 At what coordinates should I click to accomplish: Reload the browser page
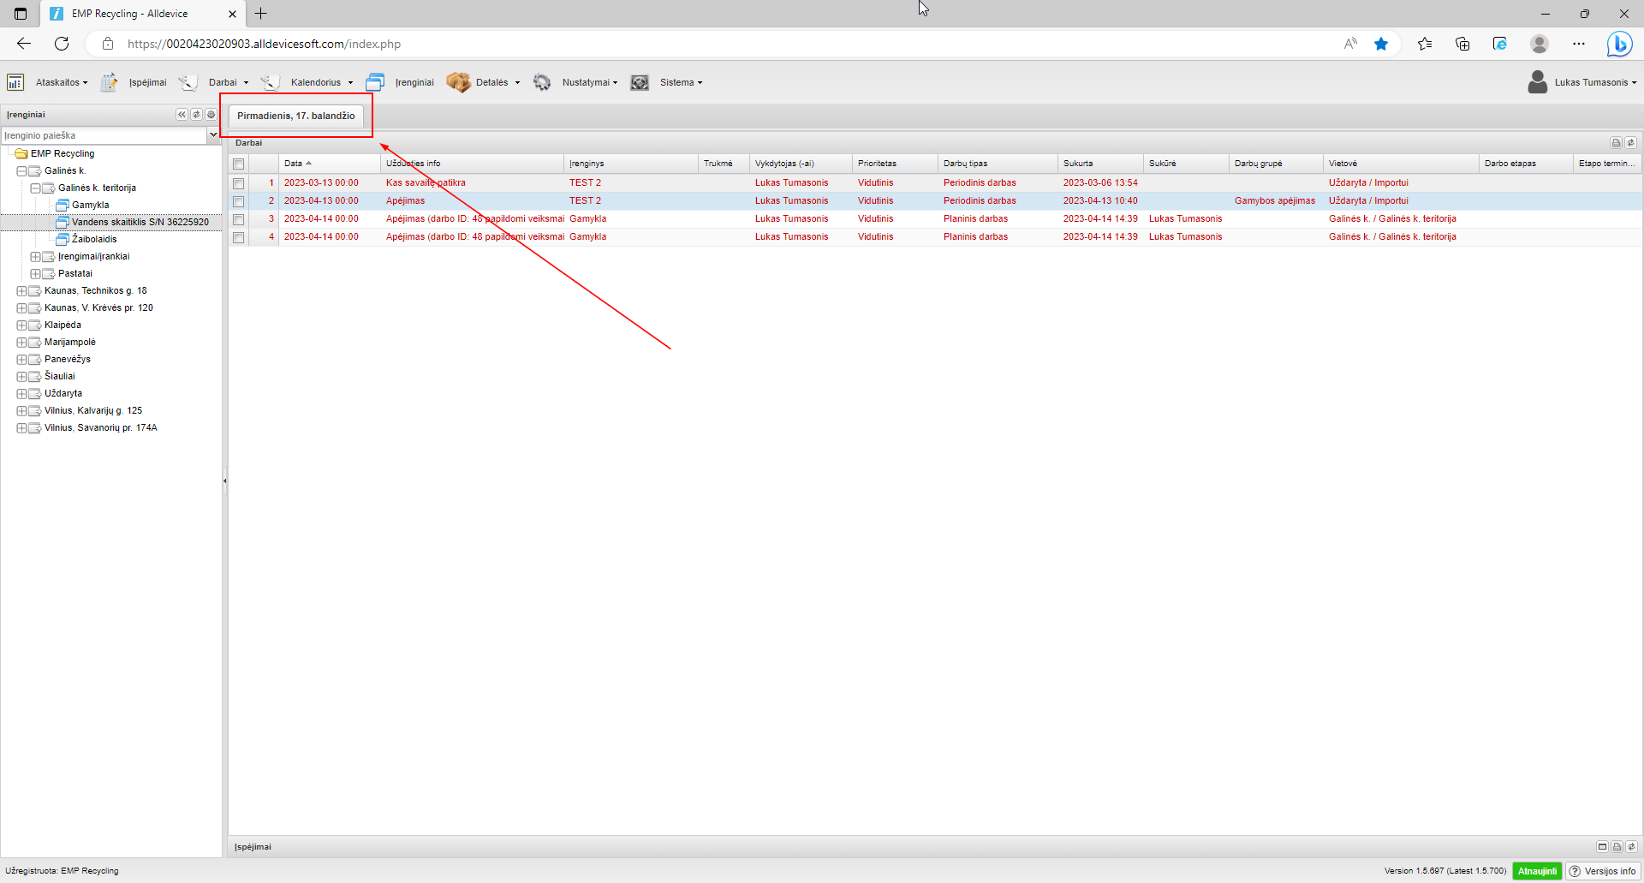[62, 44]
